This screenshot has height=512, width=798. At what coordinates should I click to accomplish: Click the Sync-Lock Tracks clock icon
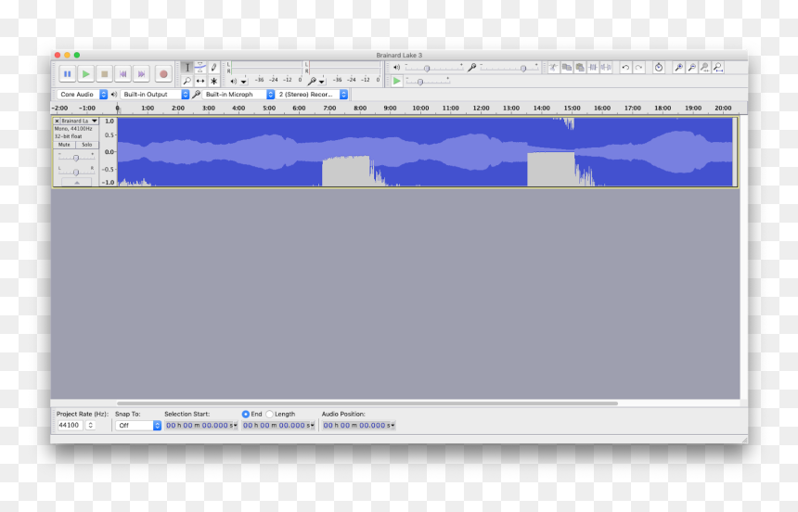point(659,67)
